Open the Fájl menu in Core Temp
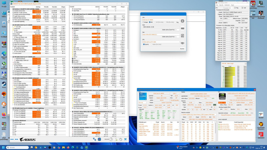The width and height of the screenshot is (267, 150). (x=217, y=5)
